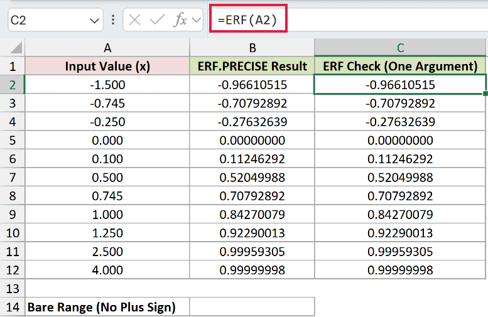Select cell C2 showing -0.96610515
This screenshot has width=488, height=317.
point(400,85)
